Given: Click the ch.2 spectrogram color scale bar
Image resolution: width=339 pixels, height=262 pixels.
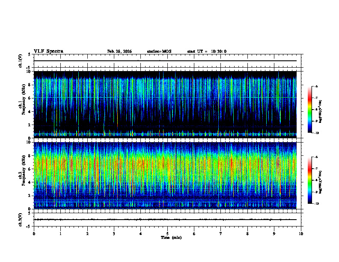Looking at the screenshot, I should 309,180.
